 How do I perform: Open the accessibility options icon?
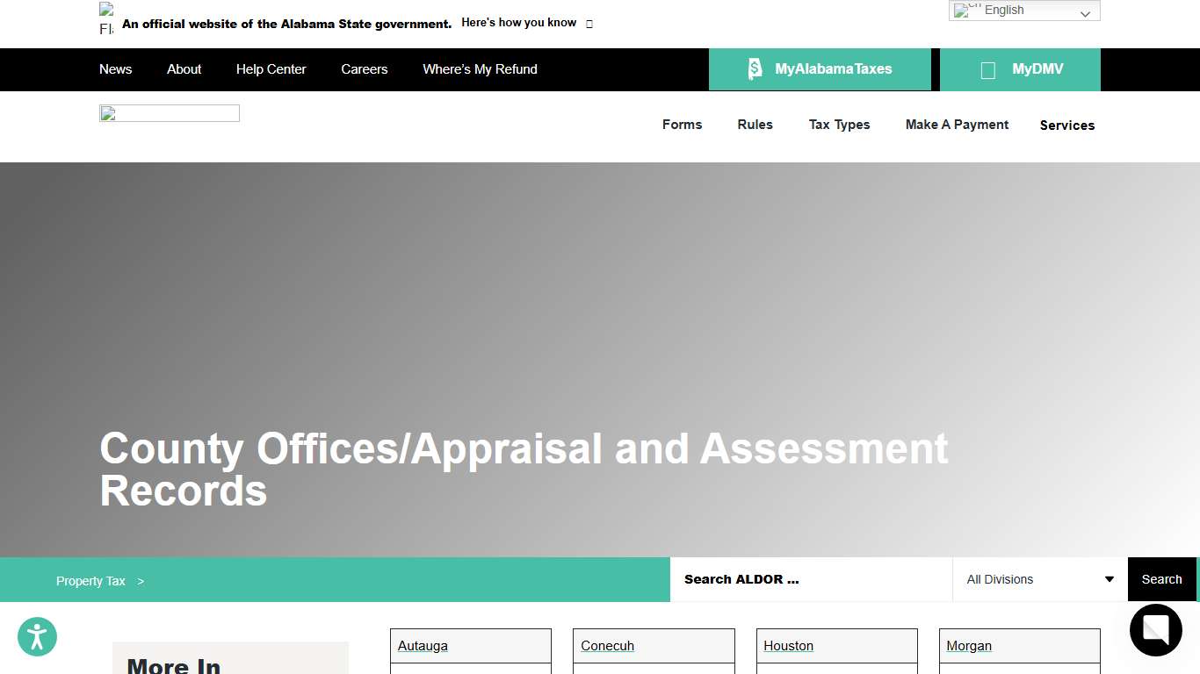(x=37, y=636)
